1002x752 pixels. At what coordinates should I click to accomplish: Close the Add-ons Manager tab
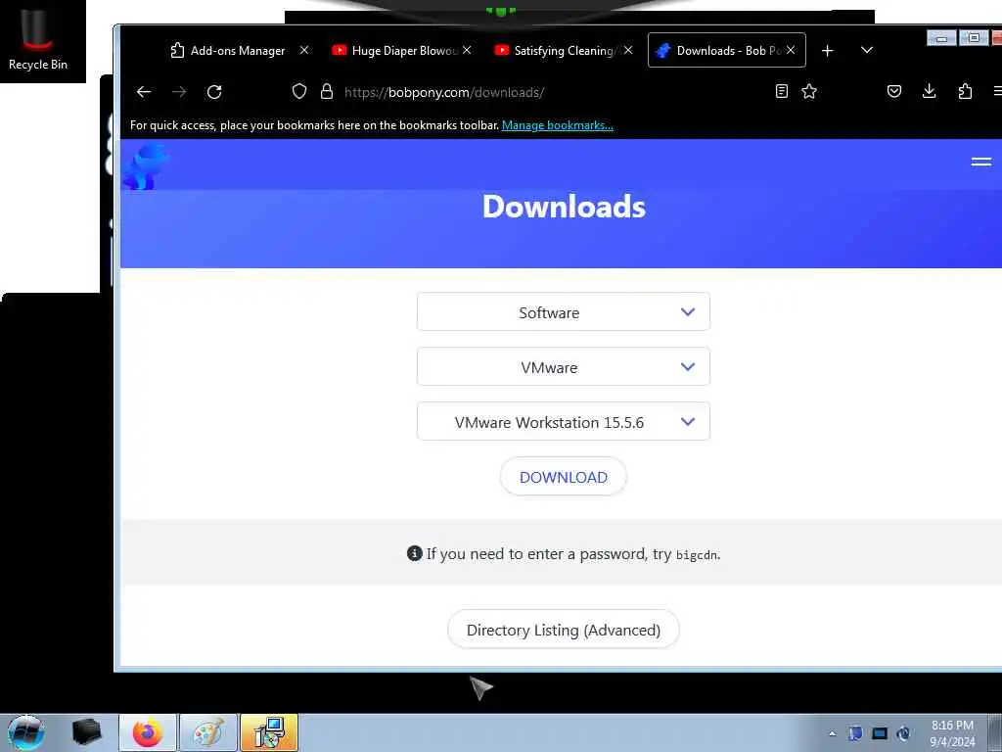304,50
